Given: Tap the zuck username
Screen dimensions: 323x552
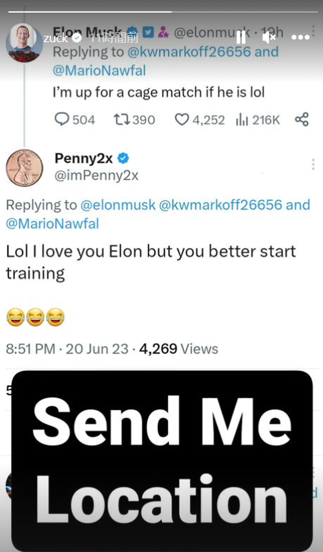Looking at the screenshot, I should pos(56,38).
